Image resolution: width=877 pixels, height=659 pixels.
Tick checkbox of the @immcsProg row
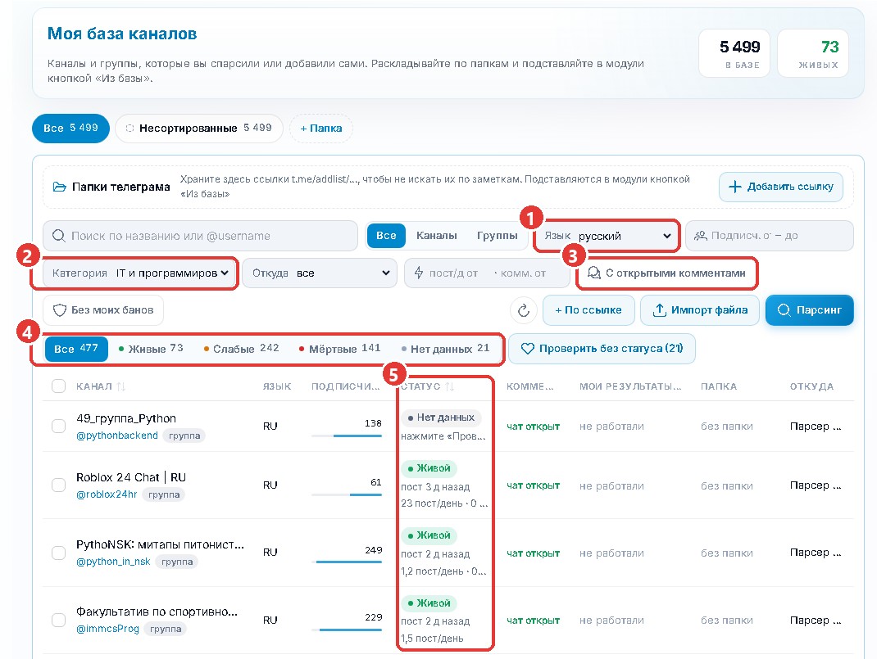click(x=59, y=620)
